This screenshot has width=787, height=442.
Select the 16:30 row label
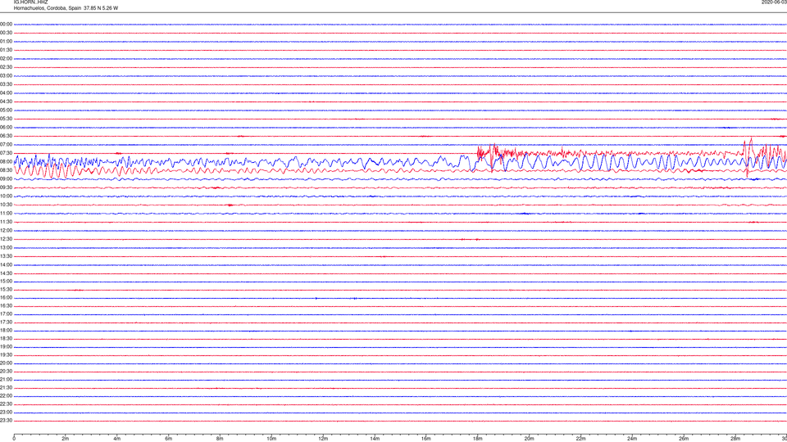point(6,305)
